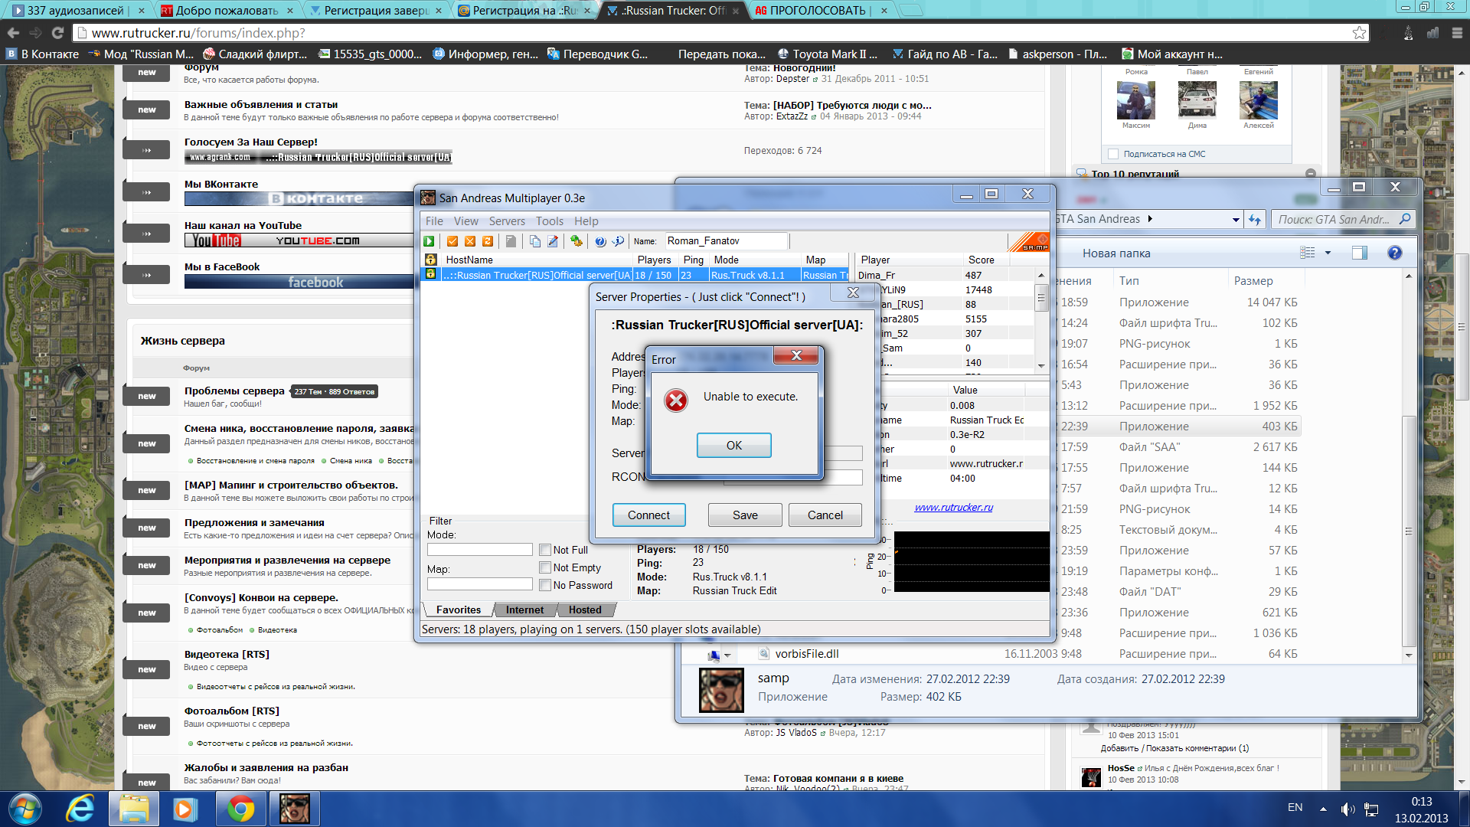Click the Name input field with Roman_Fanatov
Image resolution: width=1470 pixels, height=827 pixels.
coord(726,241)
